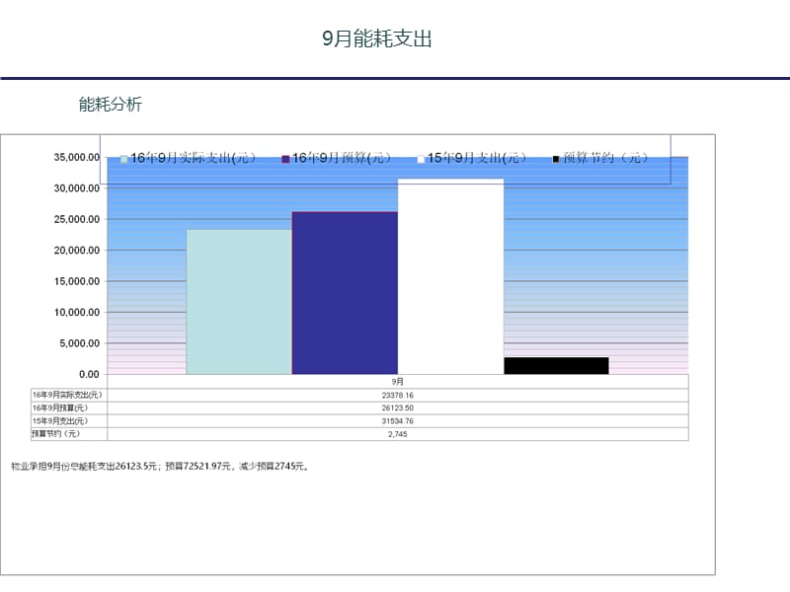Click the 30,000.00 axis label
The image size is (790, 592).
coord(77,188)
